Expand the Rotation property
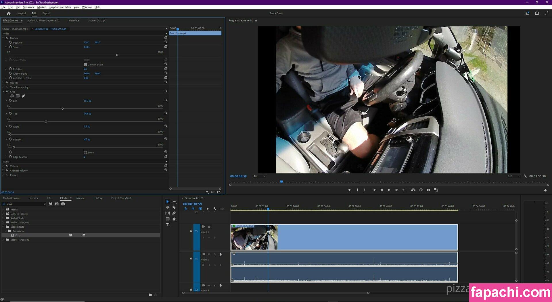This screenshot has height=302, width=552. click(x=6, y=69)
